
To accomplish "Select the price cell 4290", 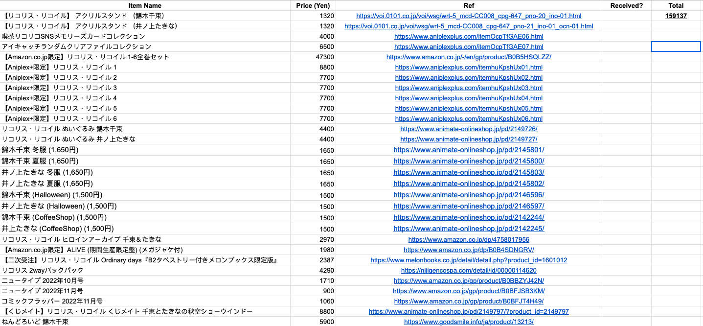I will tap(313, 271).
